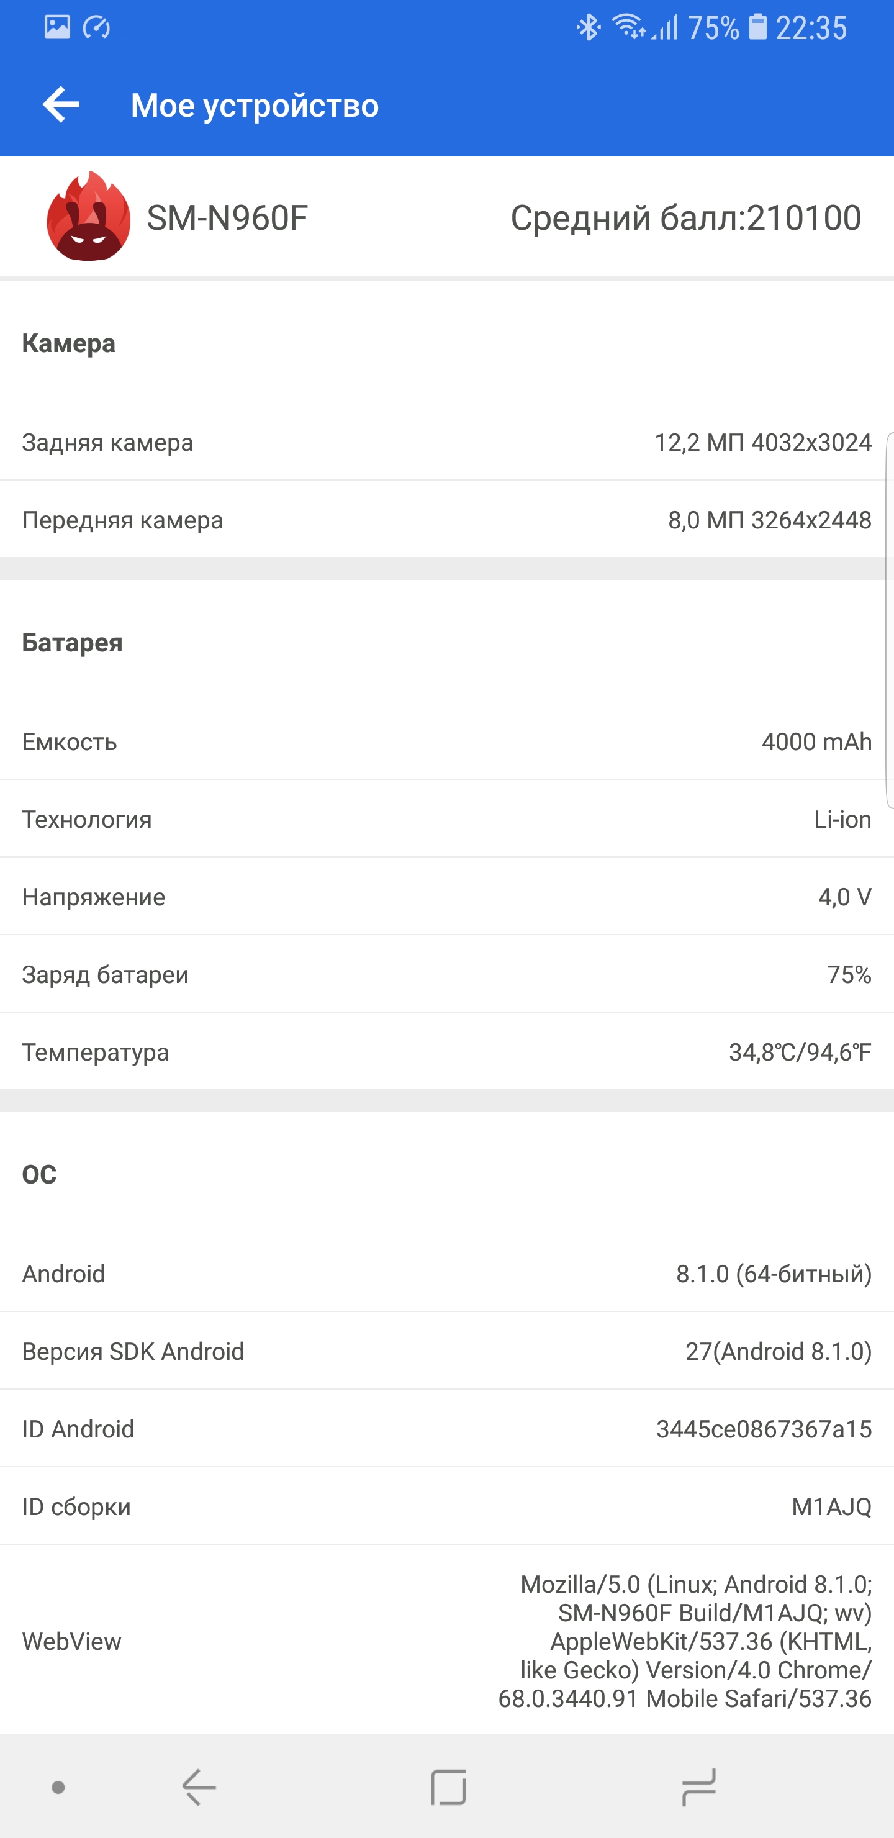Tap the average score 210100 text
This screenshot has width=894, height=1838.
[x=685, y=217]
